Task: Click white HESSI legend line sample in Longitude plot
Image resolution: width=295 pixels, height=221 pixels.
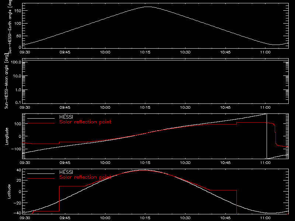Action: tap(41, 118)
